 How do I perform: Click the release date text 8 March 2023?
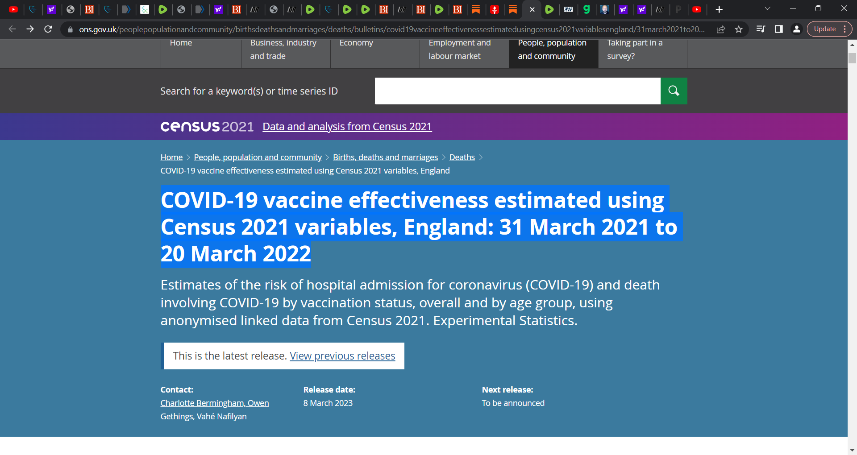pyautogui.click(x=328, y=403)
